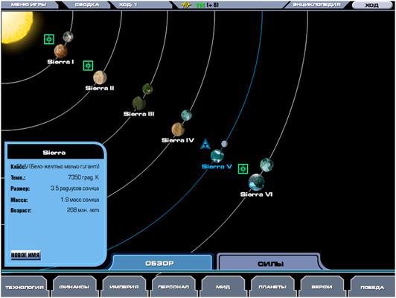396x298 pixels.
Task: Open the ЭНЦИКЛОПЕДИЯ encyclopedia
Action: [x=316, y=4]
